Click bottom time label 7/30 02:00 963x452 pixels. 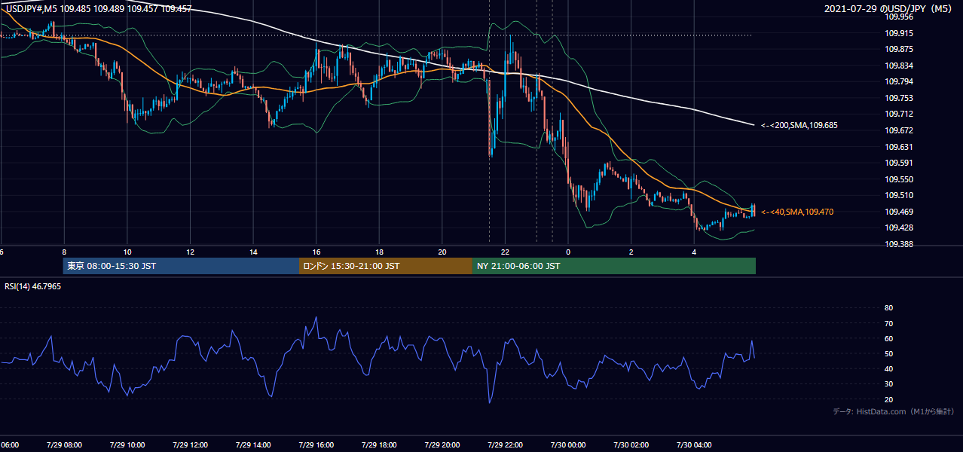(631, 445)
